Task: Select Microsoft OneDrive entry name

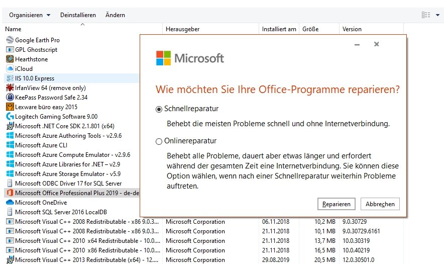Action: [41, 203]
